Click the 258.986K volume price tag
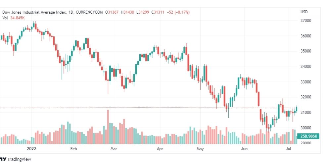324x165 pixels. pyautogui.click(x=308, y=136)
